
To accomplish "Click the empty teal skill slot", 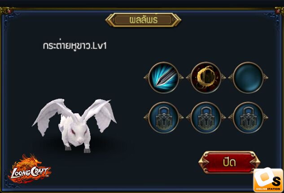I will 248,78.
